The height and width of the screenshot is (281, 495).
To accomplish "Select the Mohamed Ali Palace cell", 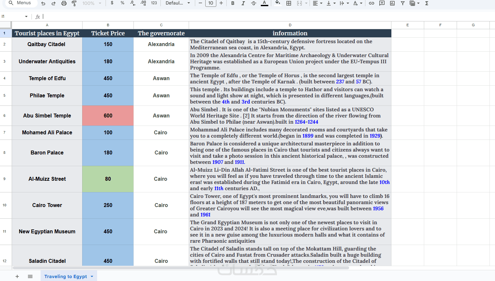I will coord(47,132).
